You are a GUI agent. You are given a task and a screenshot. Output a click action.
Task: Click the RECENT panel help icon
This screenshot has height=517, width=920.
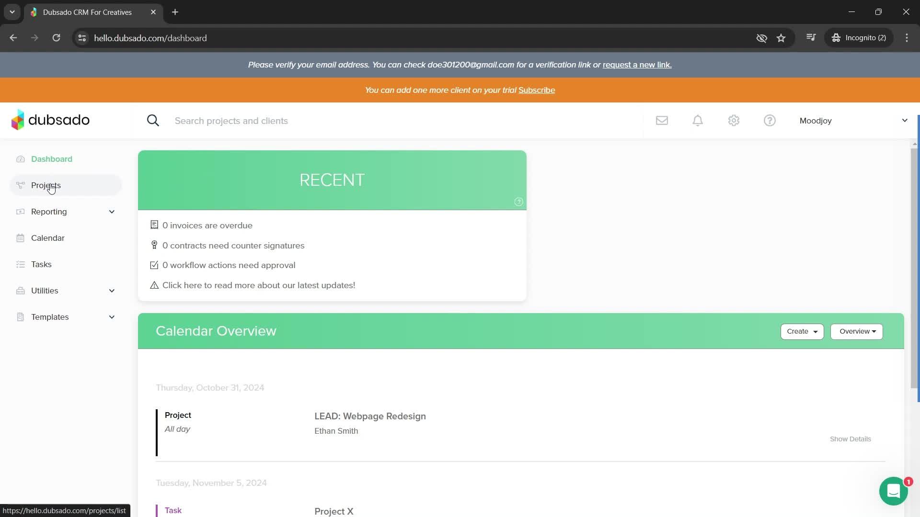tap(518, 202)
